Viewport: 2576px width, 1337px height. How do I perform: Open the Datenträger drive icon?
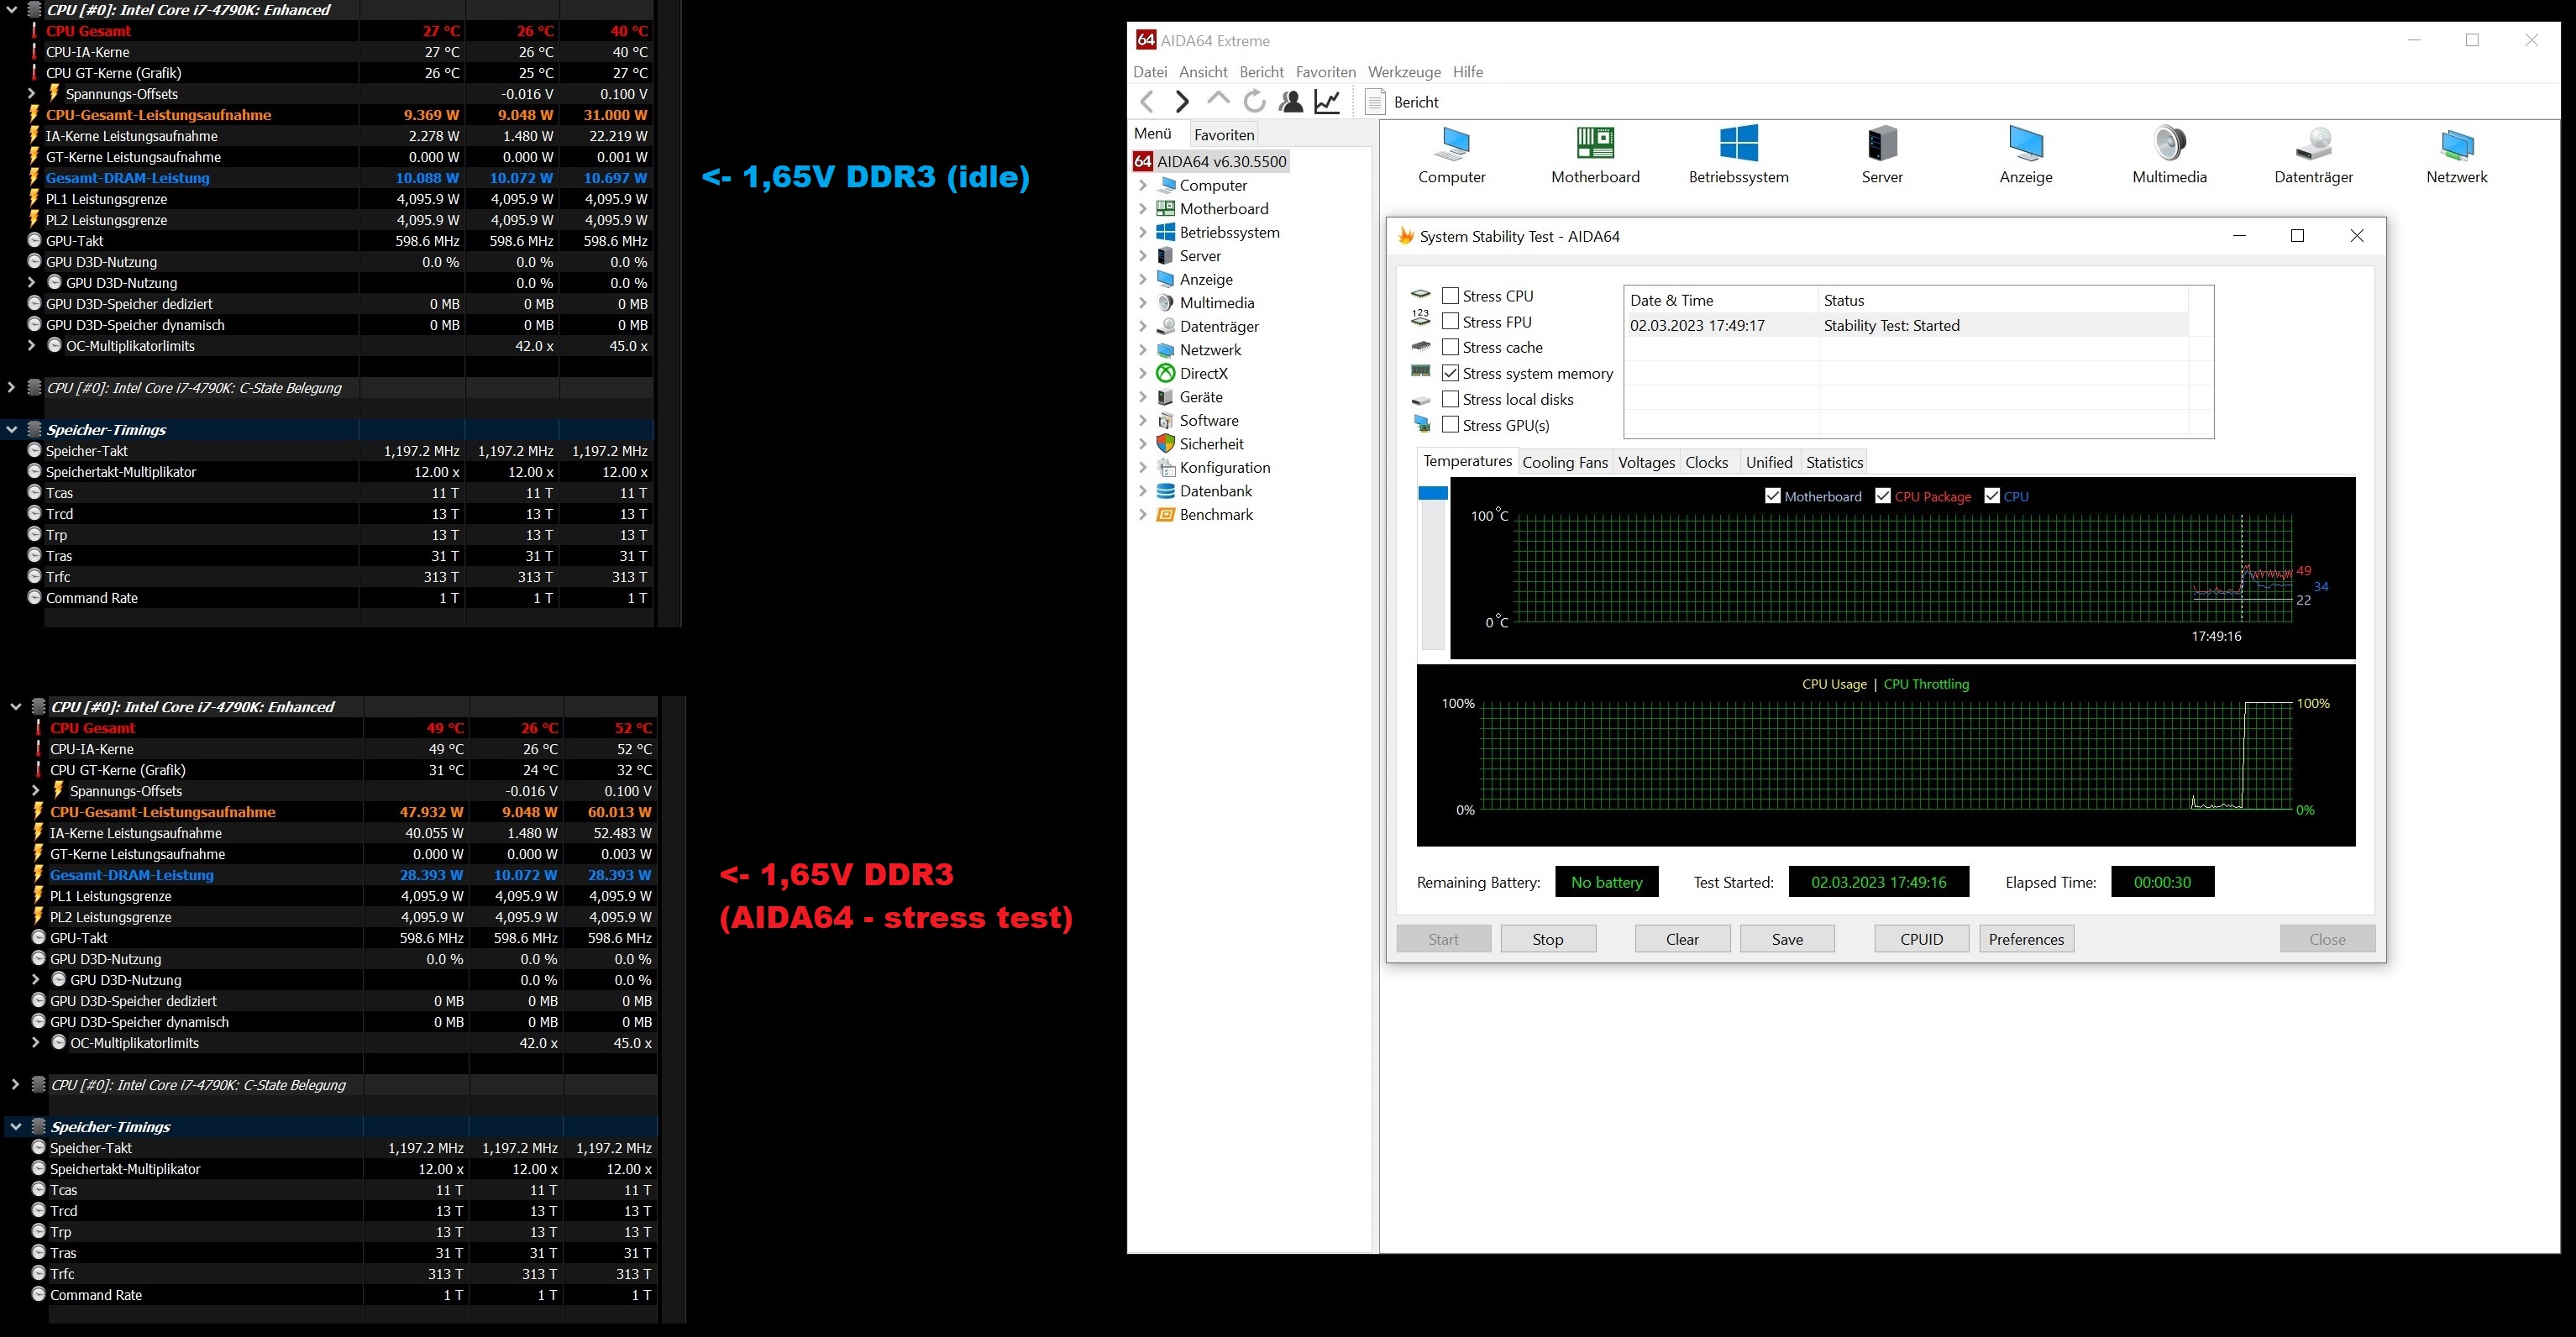(x=2313, y=145)
